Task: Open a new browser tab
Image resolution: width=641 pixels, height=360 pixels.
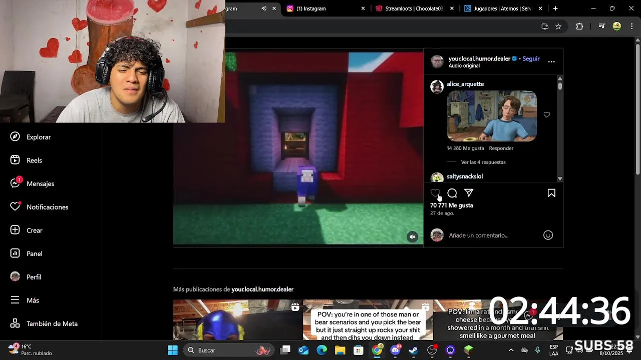Action: (555, 8)
